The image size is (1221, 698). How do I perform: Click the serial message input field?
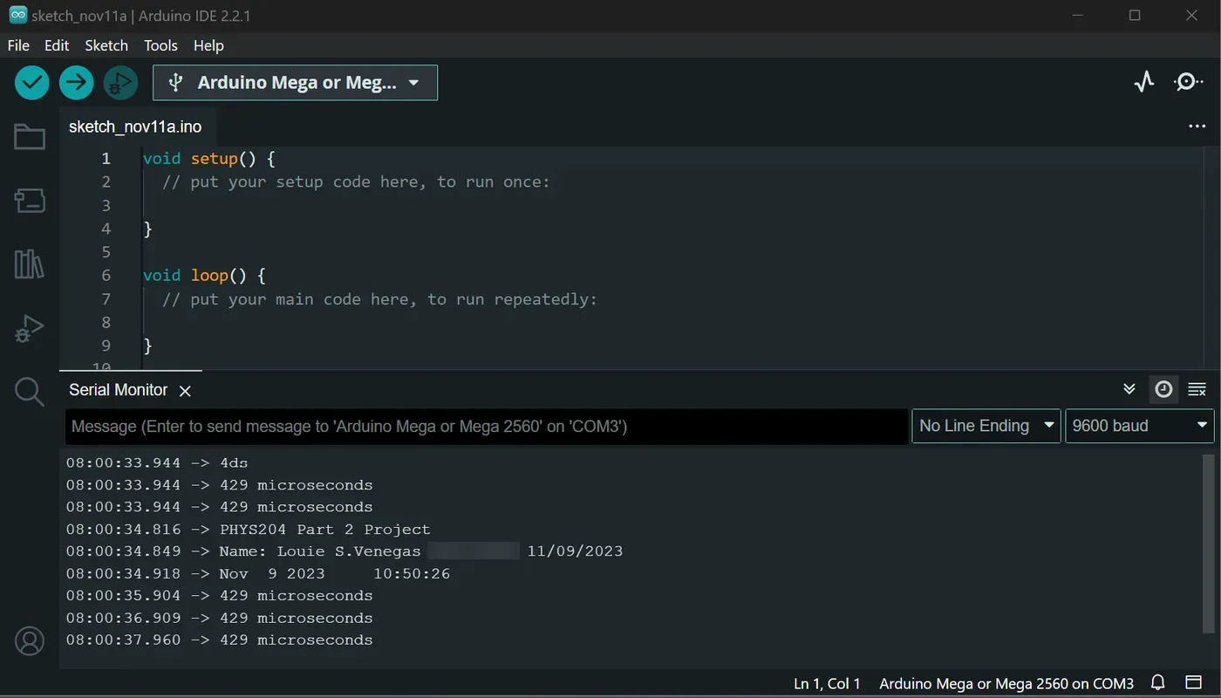pos(487,426)
